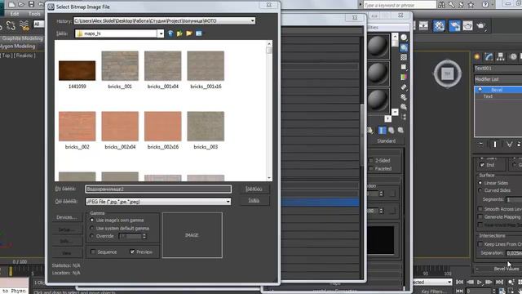This screenshot has width=522, height=294.
Task: Click the black color swatch in Material Editor
Action: click(x=381, y=240)
